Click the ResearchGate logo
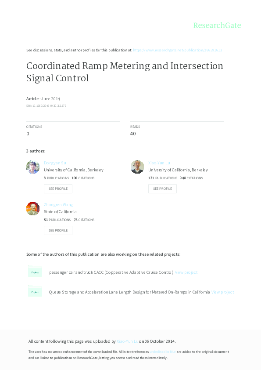Image resolution: width=261 pixels, height=370 pixels. (218, 26)
